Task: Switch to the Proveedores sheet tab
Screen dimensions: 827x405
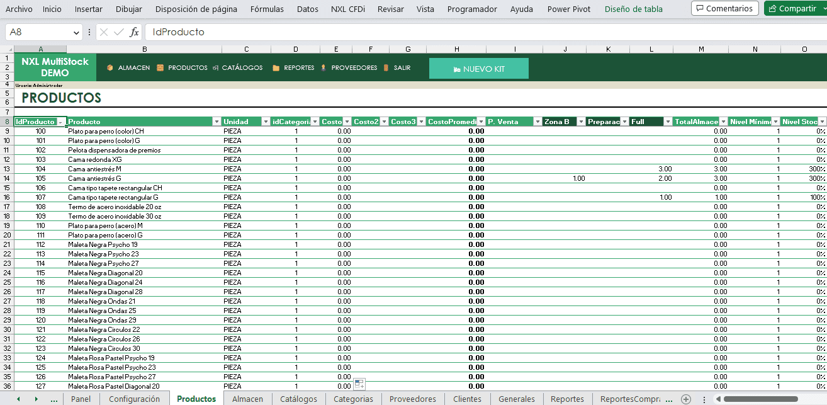Action: click(x=413, y=399)
